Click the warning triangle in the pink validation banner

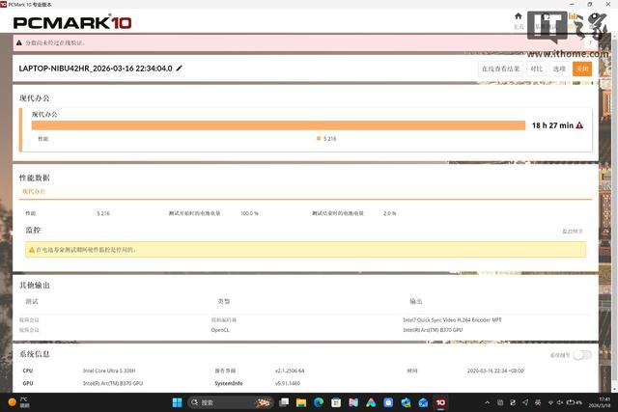coord(19,42)
